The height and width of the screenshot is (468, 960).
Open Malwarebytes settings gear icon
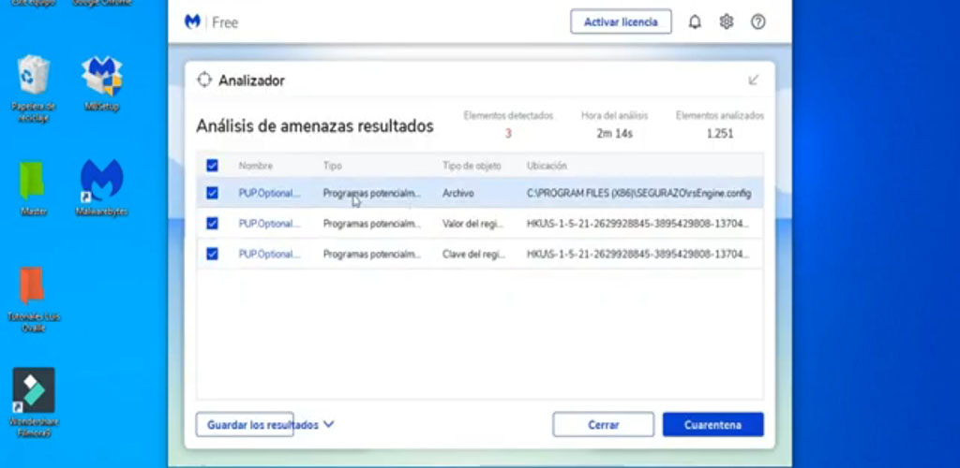[727, 22]
